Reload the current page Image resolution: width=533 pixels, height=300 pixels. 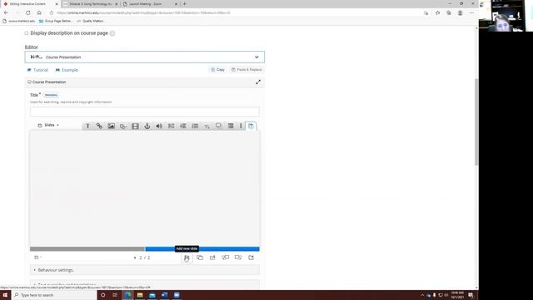point(27,13)
